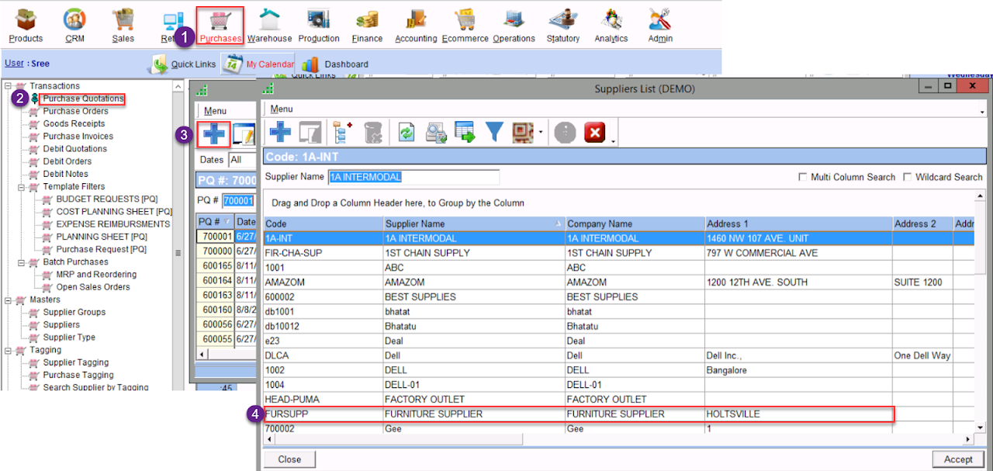Enable Multi Column Search checkbox
This screenshot has width=993, height=471.
point(803,178)
